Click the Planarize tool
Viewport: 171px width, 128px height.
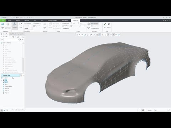(x=37, y=23)
